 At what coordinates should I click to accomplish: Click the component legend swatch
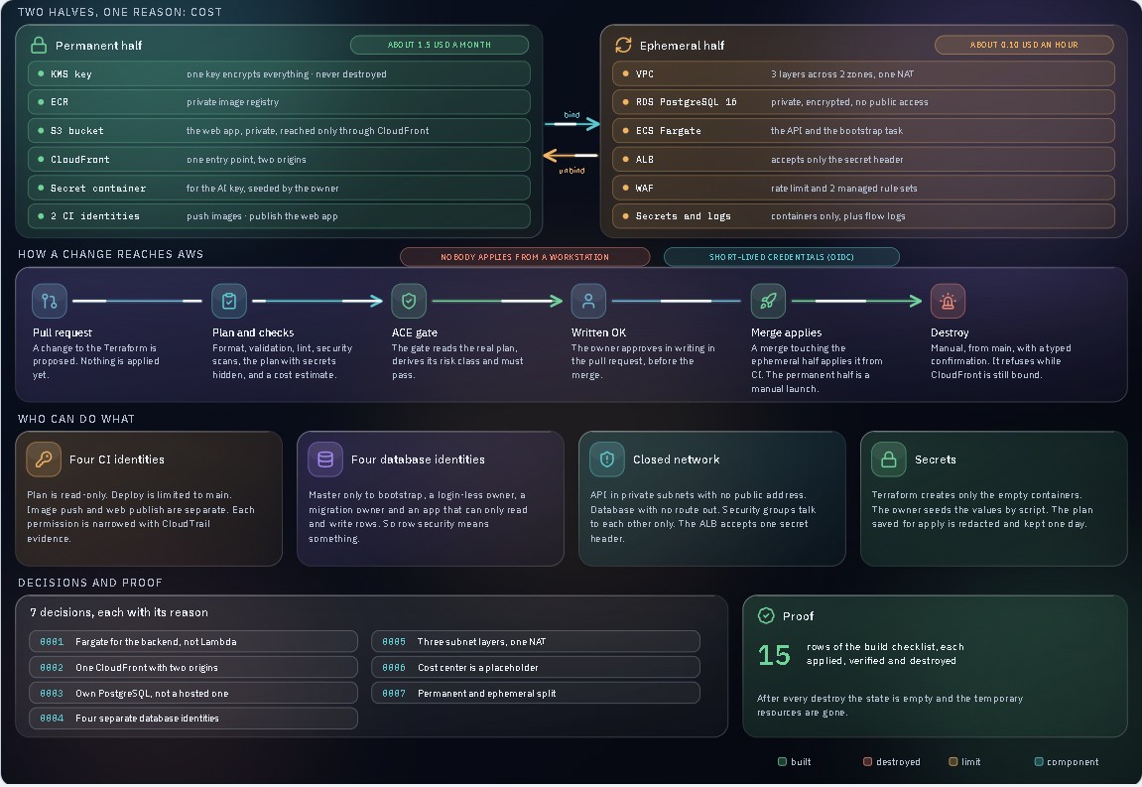1039,762
